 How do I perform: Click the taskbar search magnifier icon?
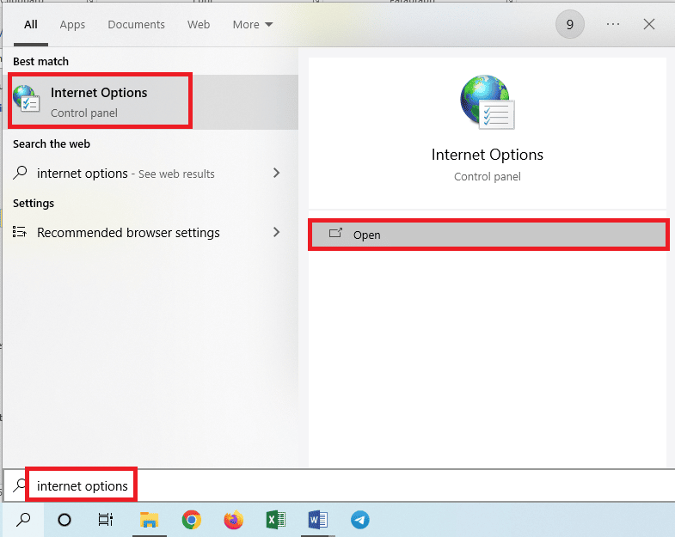(23, 520)
